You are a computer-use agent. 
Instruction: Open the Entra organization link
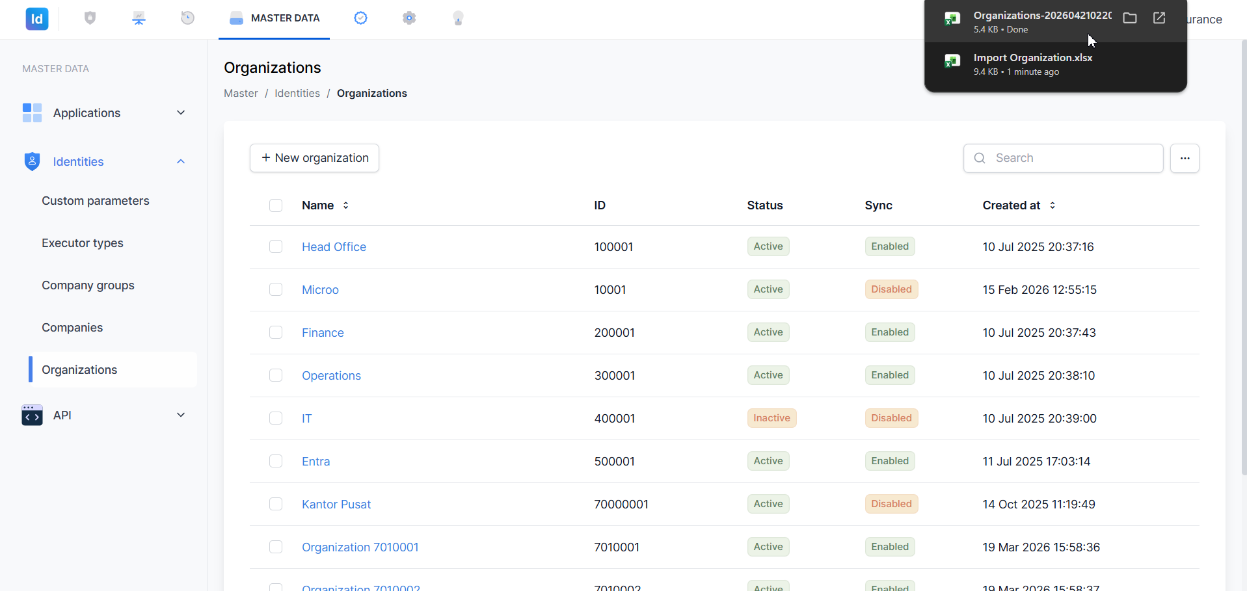(315, 462)
